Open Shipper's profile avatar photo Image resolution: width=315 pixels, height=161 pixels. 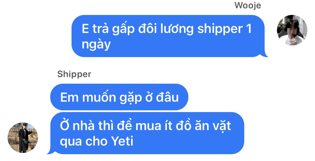click(23, 138)
